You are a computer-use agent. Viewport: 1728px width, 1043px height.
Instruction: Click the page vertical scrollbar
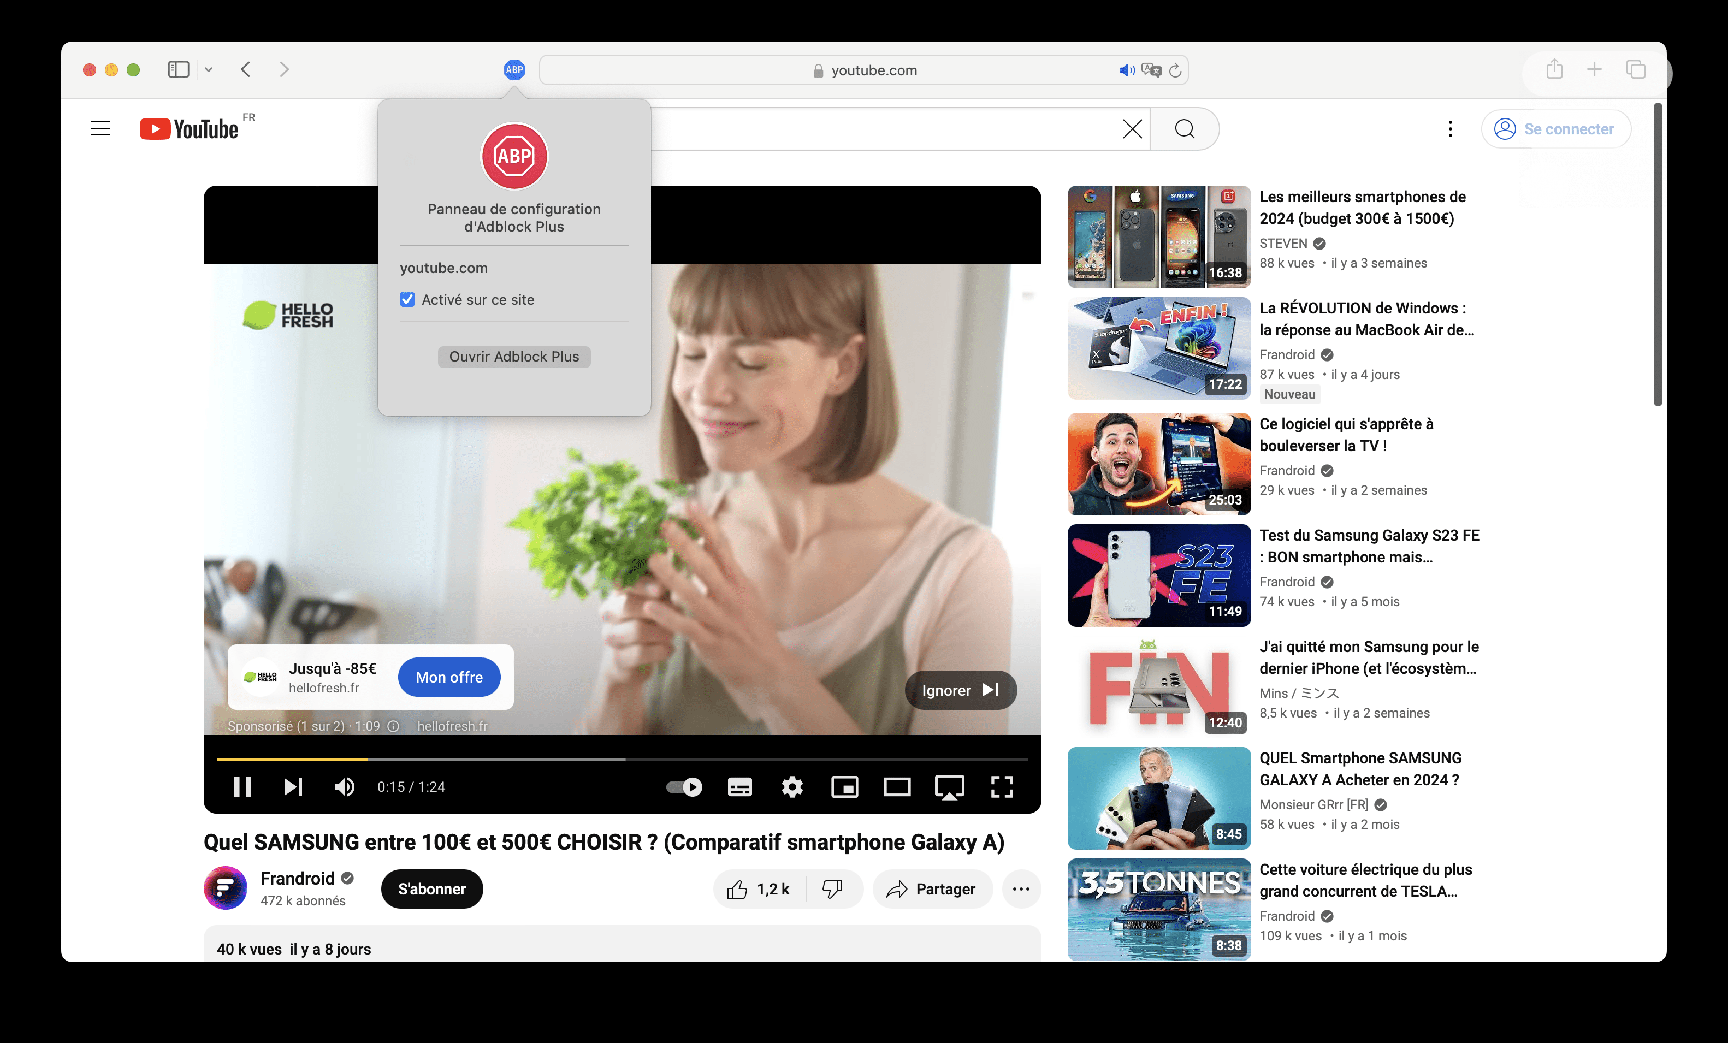click(1657, 254)
